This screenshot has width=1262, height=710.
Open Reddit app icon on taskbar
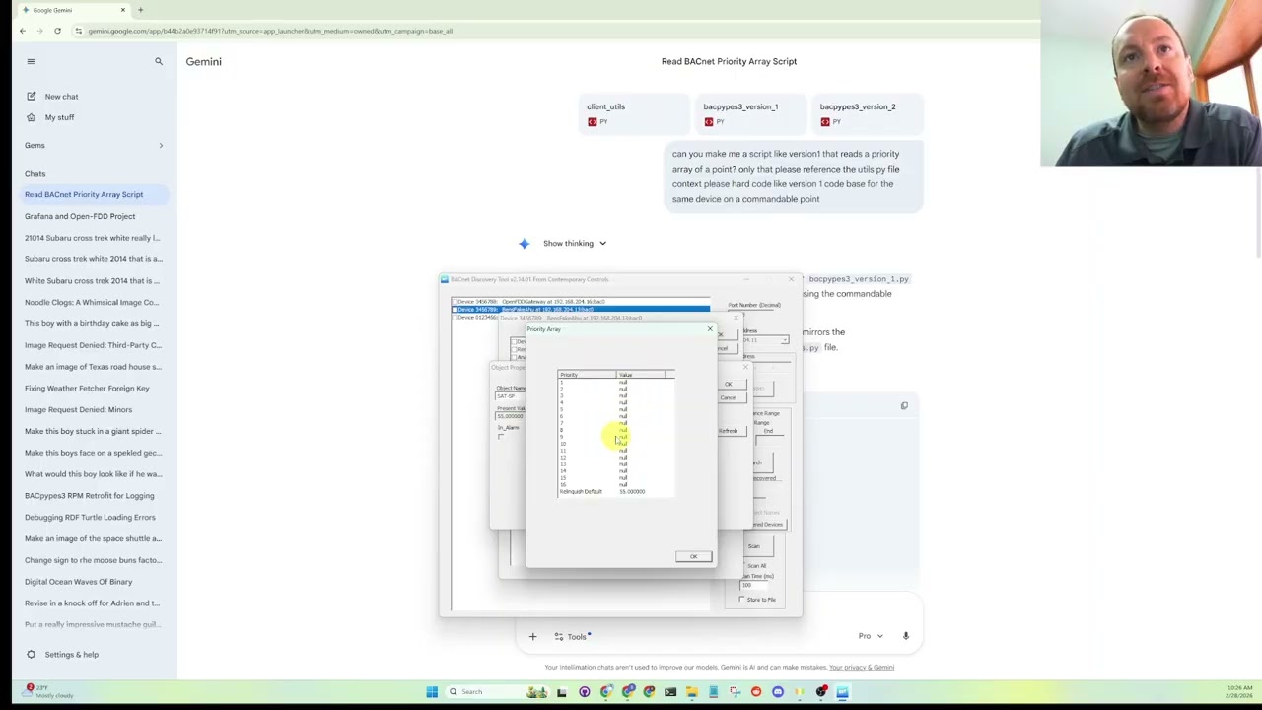click(x=756, y=691)
